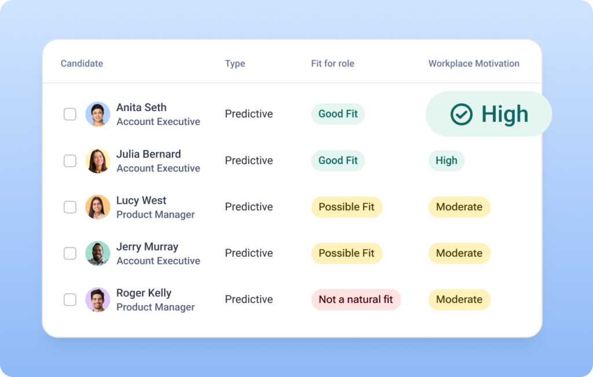Screen dimensions: 593x377
Task: Sort by the Candidate column header
Action: pos(82,64)
